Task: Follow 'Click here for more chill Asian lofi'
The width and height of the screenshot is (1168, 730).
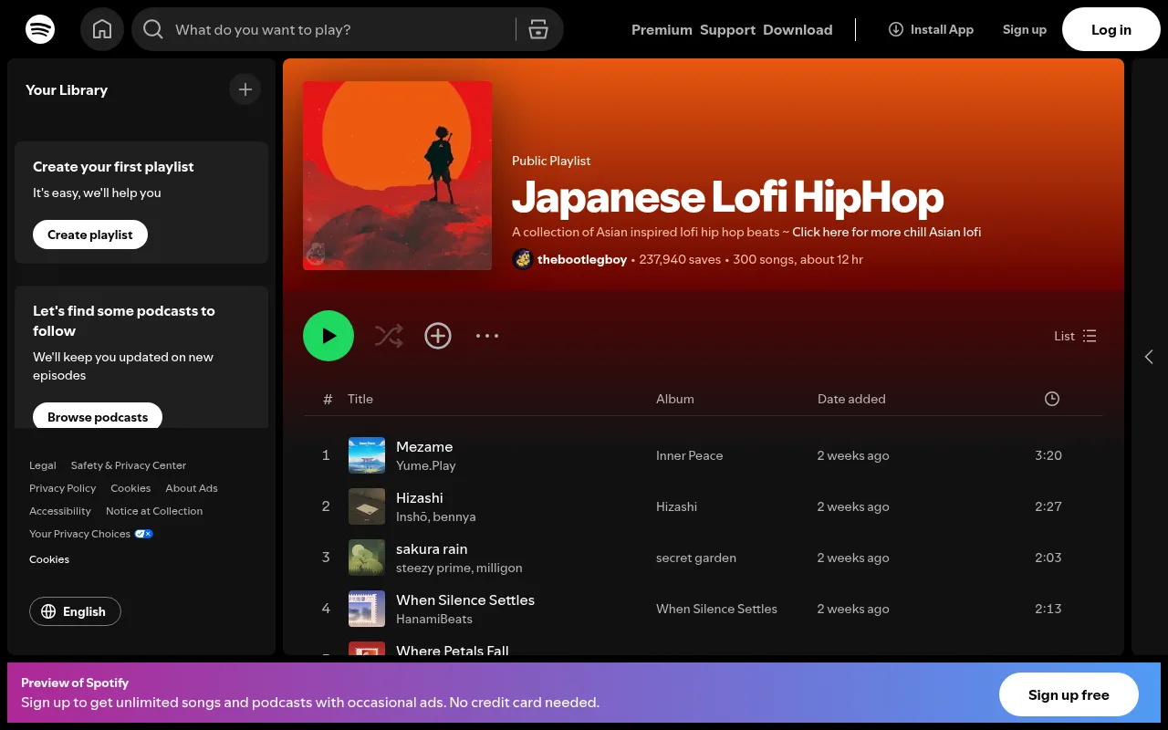Action: (x=887, y=232)
